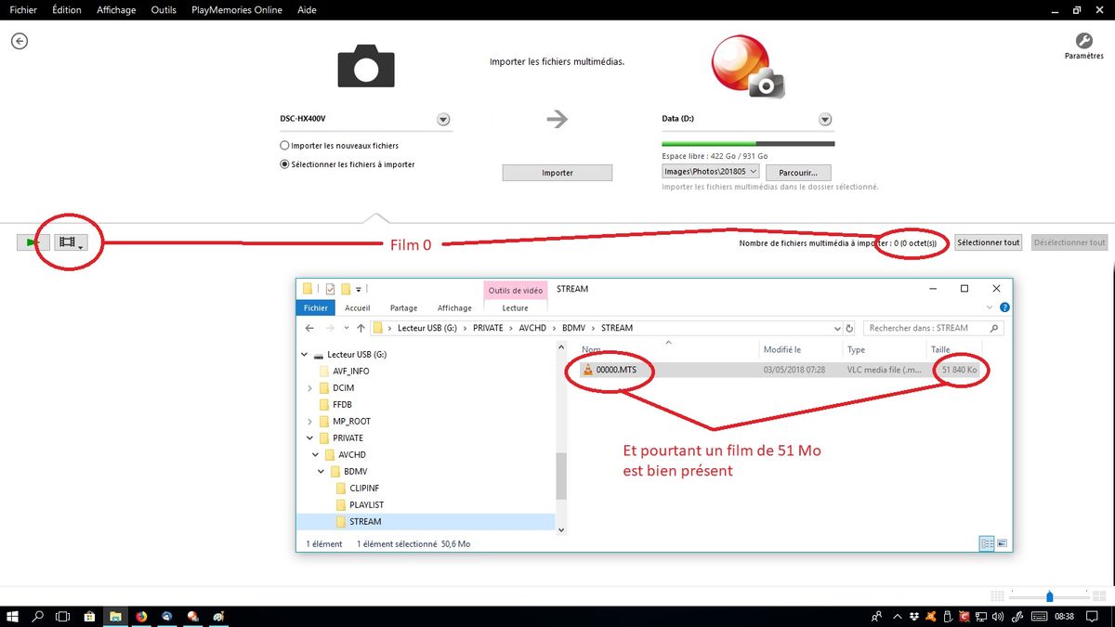The image size is (1115, 627).
Task: Open the film strip filter dropdown
Action: coord(71,242)
